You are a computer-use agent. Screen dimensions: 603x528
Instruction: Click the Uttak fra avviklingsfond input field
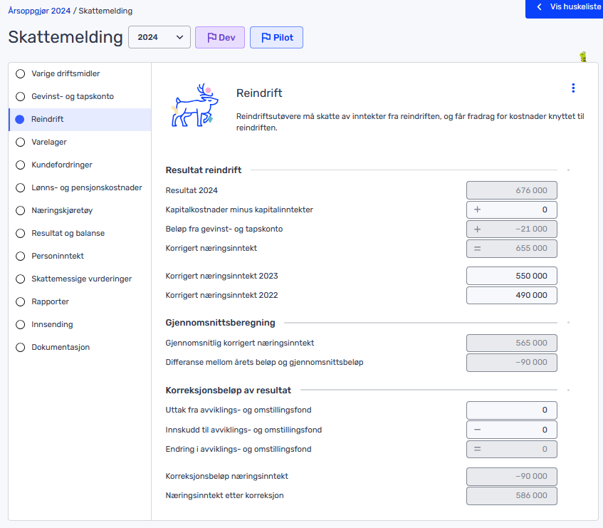pos(511,410)
